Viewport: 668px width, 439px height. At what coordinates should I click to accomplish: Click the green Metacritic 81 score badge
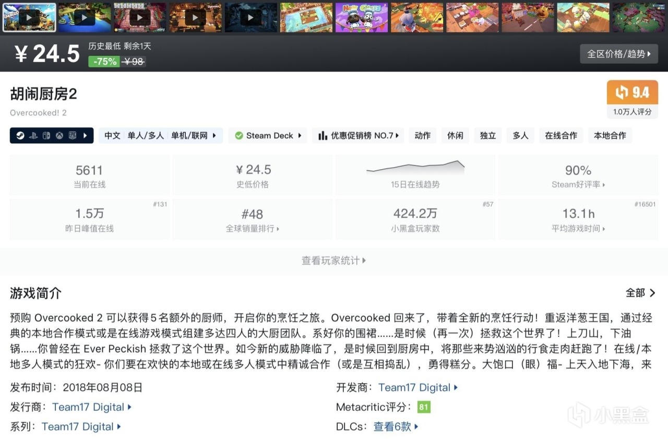coord(424,407)
